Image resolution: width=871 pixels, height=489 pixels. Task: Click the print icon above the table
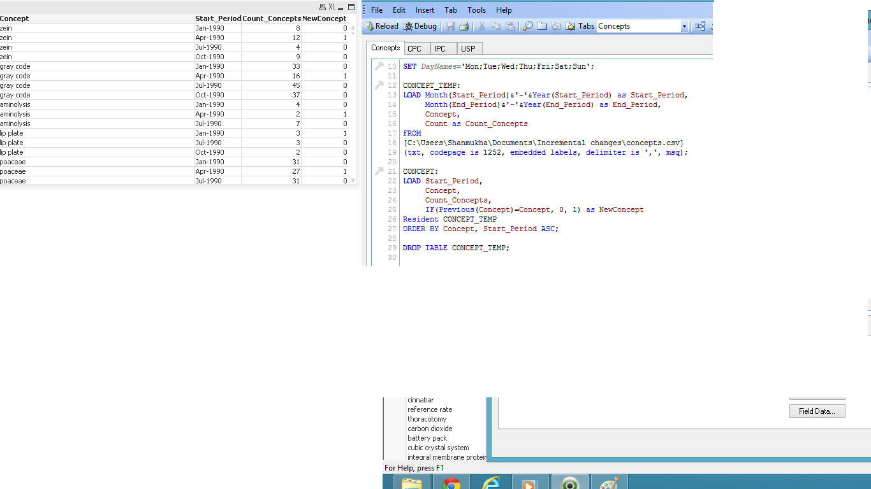click(x=322, y=7)
